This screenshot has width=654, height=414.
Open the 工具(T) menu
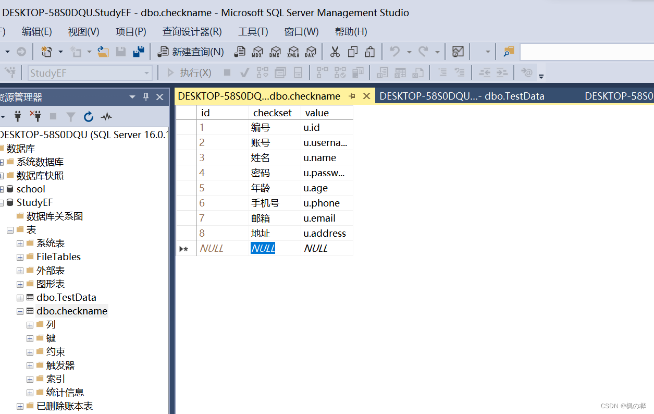coord(253,32)
